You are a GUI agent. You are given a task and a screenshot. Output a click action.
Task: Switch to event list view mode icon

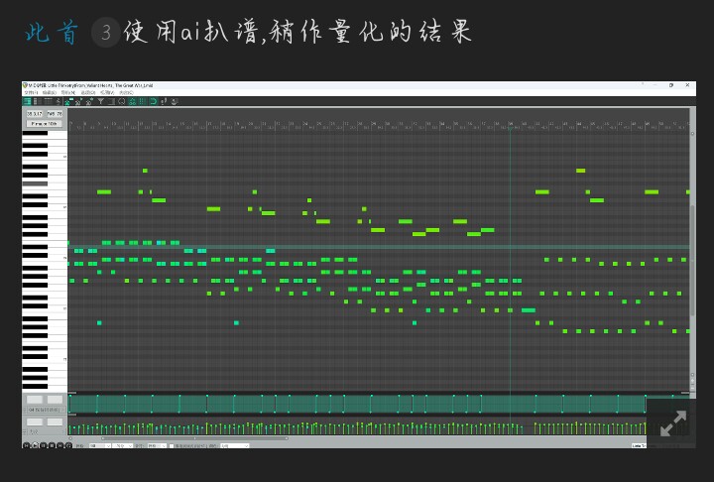click(48, 101)
